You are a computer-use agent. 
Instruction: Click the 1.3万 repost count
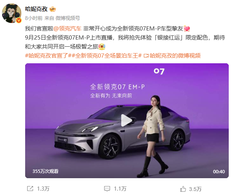[x=43, y=189]
